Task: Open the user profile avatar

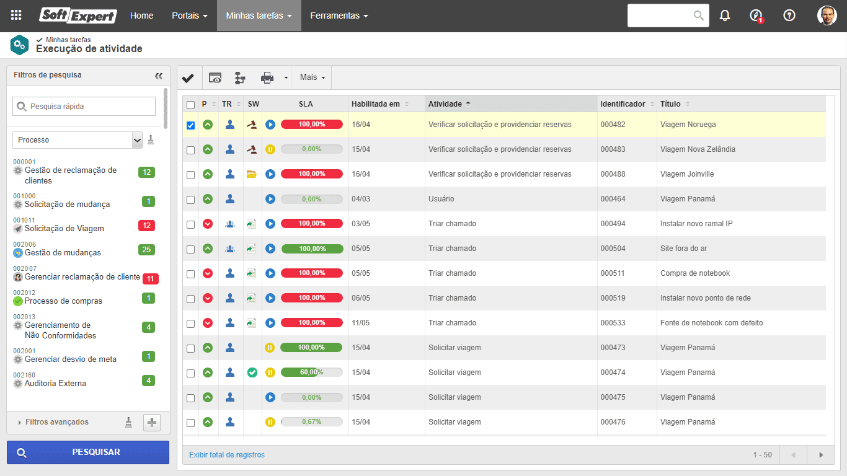Action: pos(827,15)
